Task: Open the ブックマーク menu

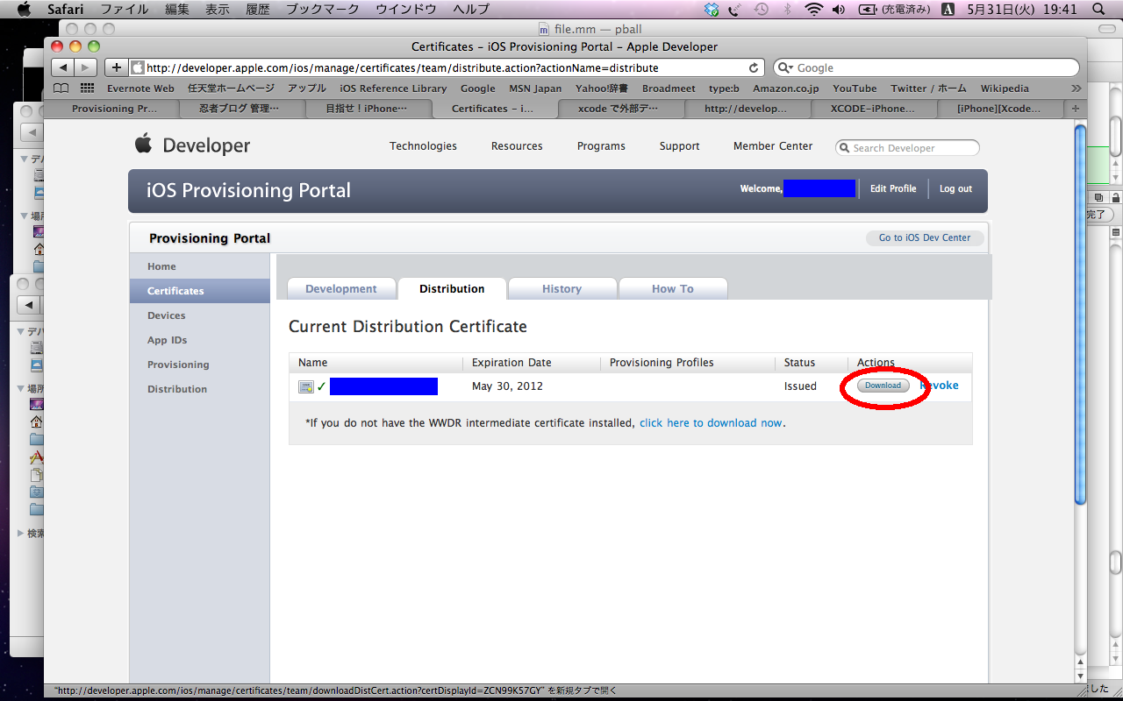Action: click(x=322, y=9)
